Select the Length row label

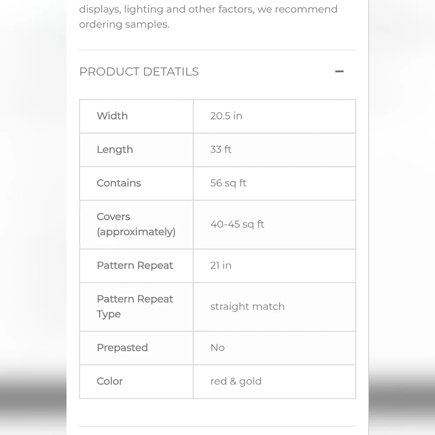coord(114,150)
